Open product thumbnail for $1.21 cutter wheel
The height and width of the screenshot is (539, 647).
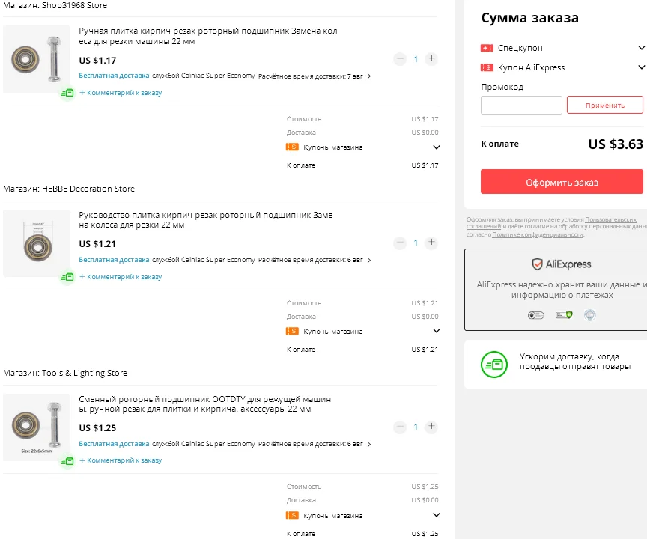click(x=37, y=243)
